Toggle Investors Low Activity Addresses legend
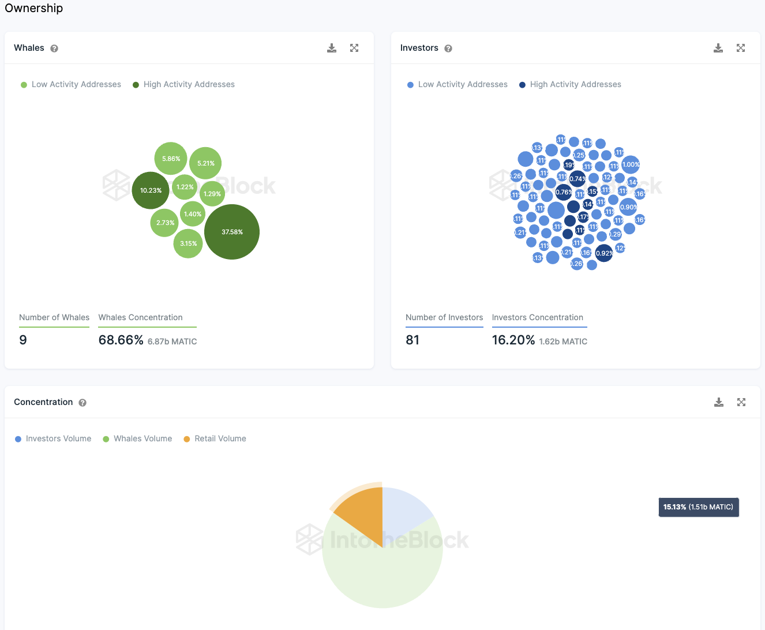The width and height of the screenshot is (765, 630). click(x=457, y=84)
